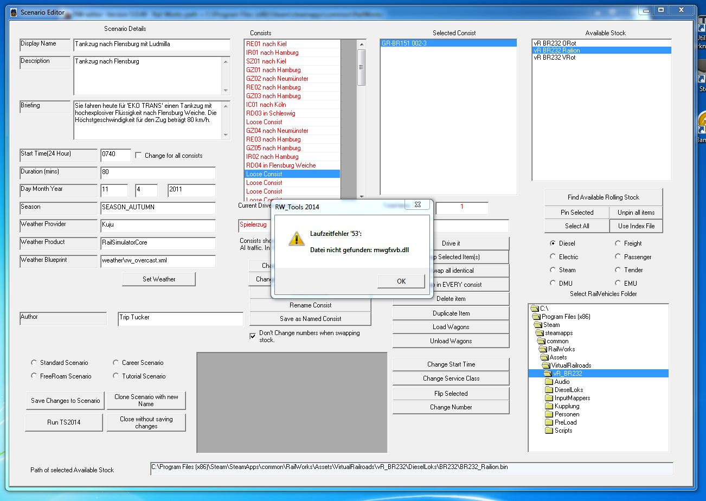Open the vR_BR232 folder in tree

(x=568, y=374)
